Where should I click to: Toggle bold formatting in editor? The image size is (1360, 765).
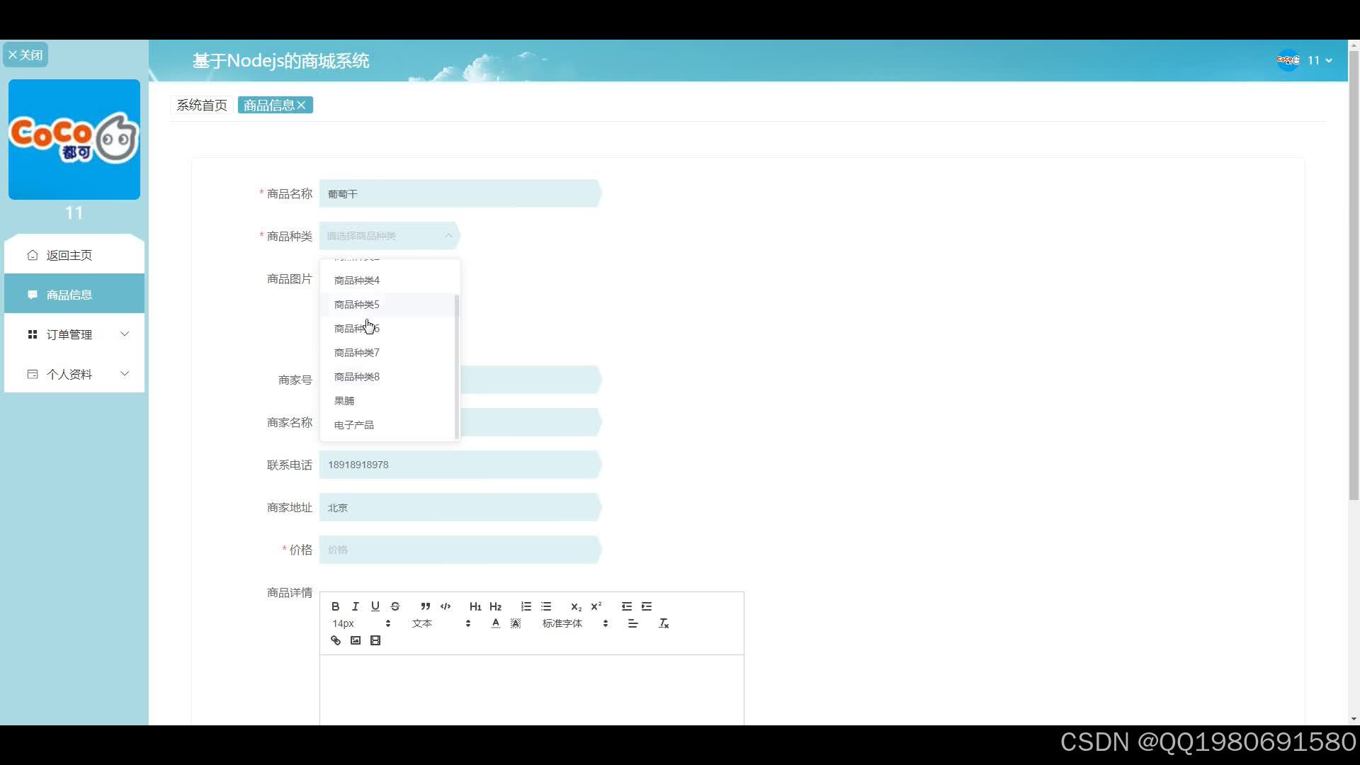(336, 606)
